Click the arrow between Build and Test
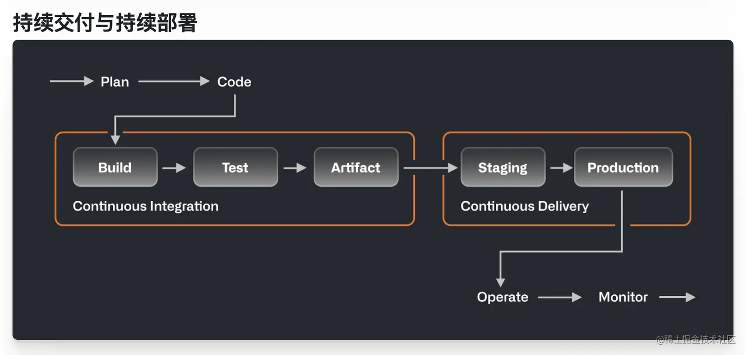 click(174, 168)
